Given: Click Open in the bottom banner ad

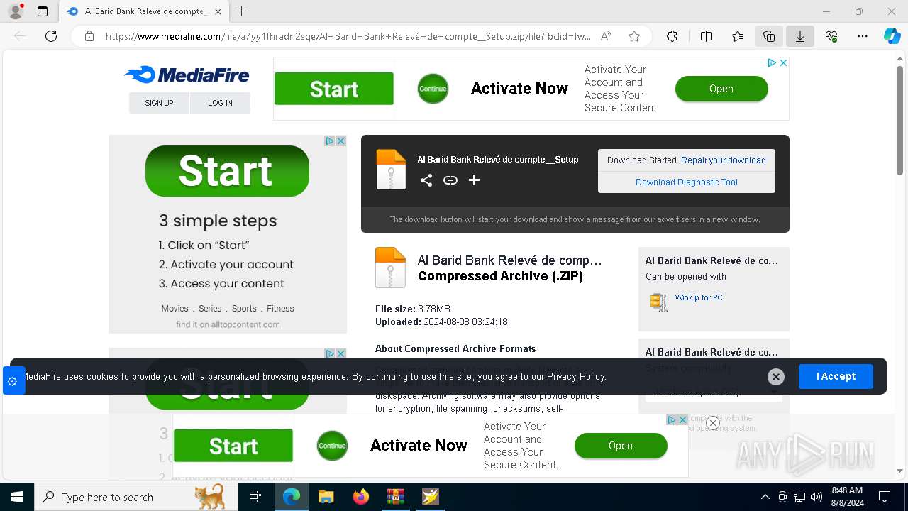Looking at the screenshot, I should pos(621,446).
